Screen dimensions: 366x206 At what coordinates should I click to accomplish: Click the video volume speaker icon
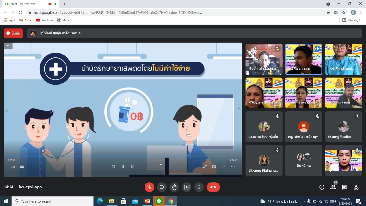[x=13, y=167]
